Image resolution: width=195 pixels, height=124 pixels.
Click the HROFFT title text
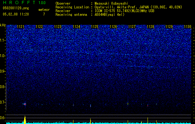(x=19, y=2)
